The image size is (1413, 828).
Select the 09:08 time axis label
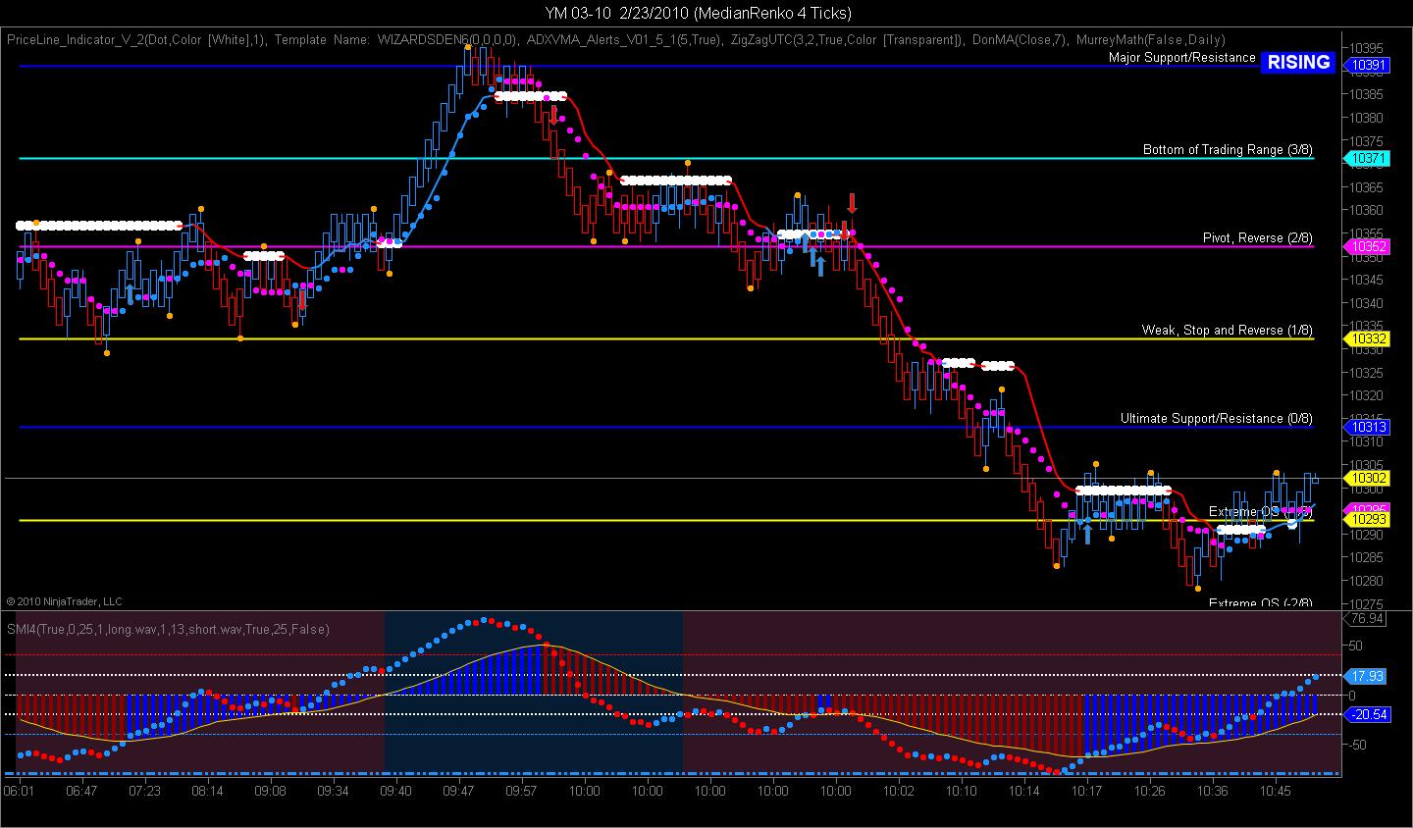click(x=271, y=790)
